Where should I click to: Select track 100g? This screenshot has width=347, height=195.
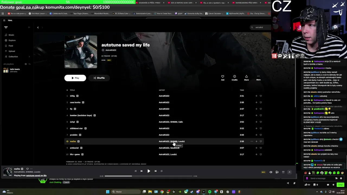(72, 96)
